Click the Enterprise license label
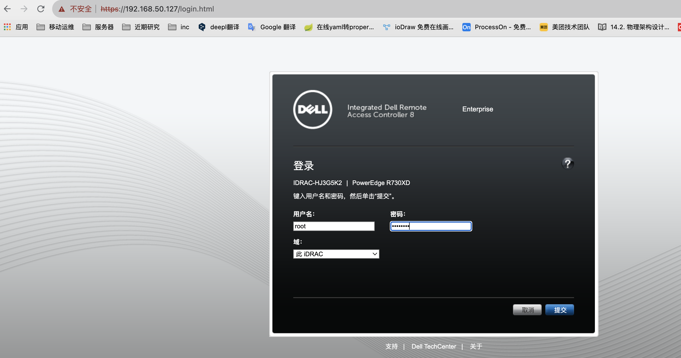This screenshot has width=681, height=358. [x=477, y=109]
